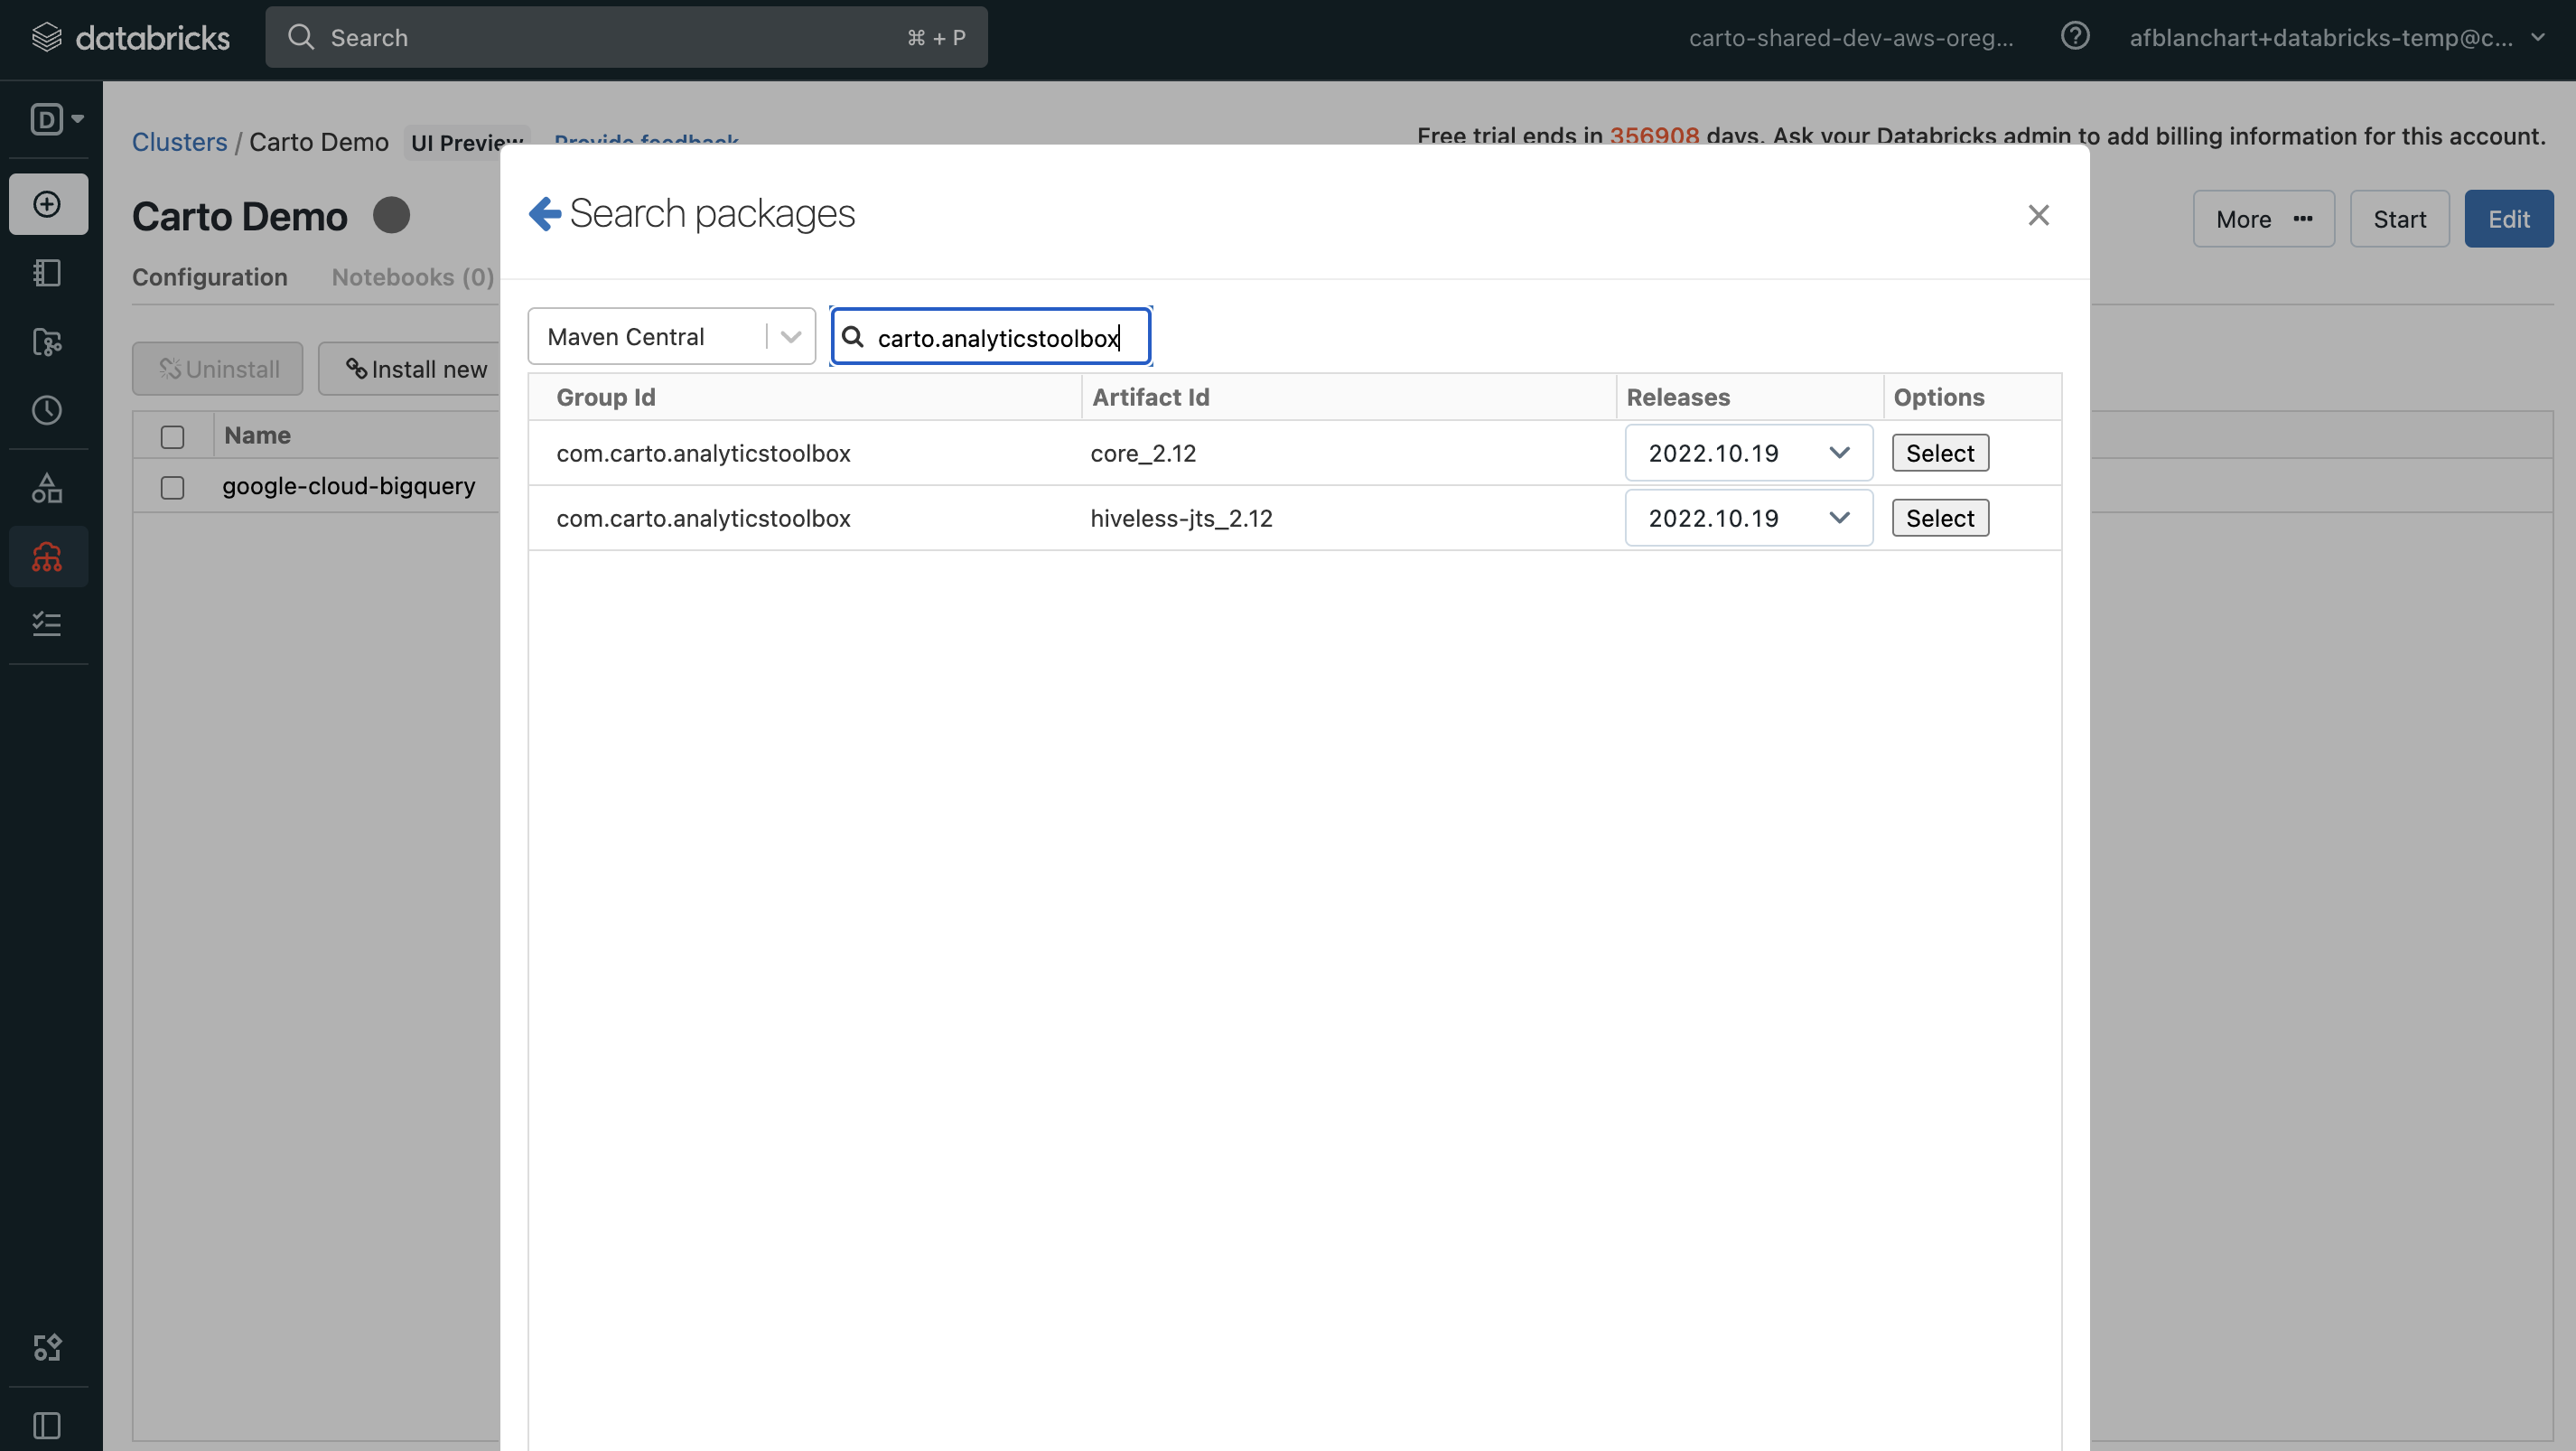
Task: Open the More menu
Action: pyautogui.click(x=2263, y=219)
